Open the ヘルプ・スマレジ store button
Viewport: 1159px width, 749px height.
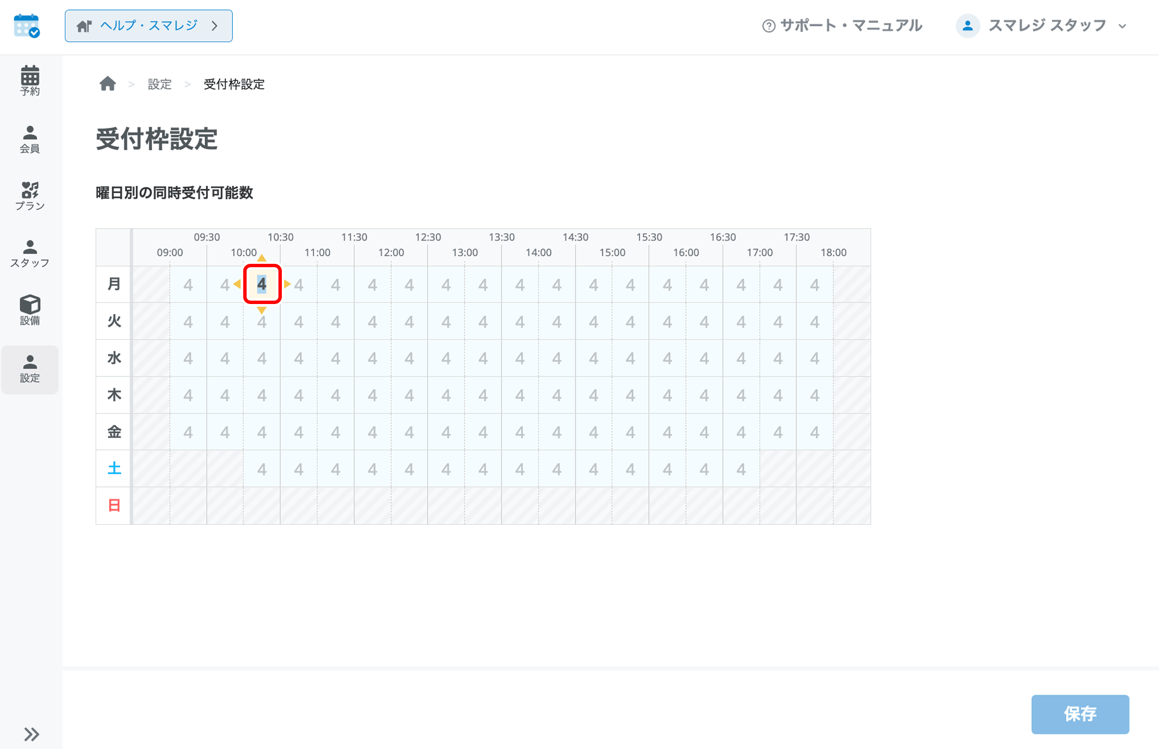pyautogui.click(x=148, y=26)
